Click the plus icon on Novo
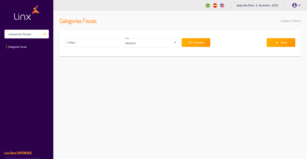The image size is (307, 159). click(x=277, y=43)
